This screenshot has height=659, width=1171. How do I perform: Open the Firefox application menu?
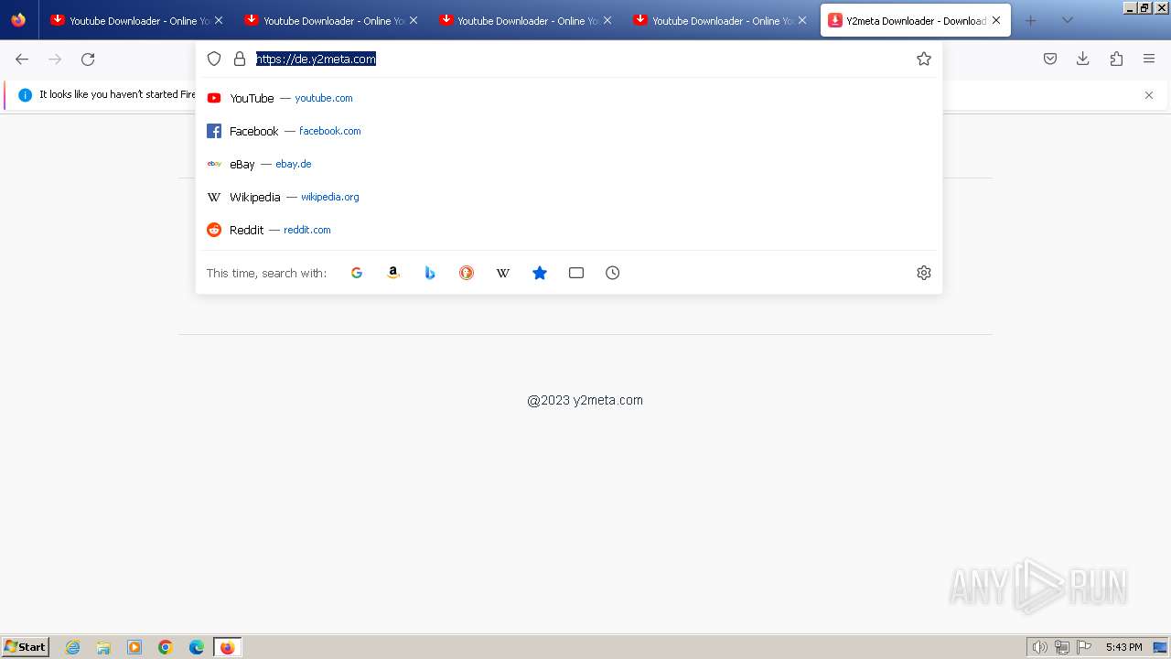pos(1149,59)
